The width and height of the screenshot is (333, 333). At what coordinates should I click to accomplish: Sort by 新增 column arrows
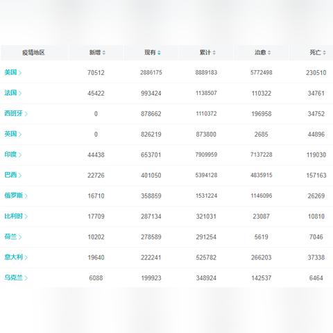[104, 53]
